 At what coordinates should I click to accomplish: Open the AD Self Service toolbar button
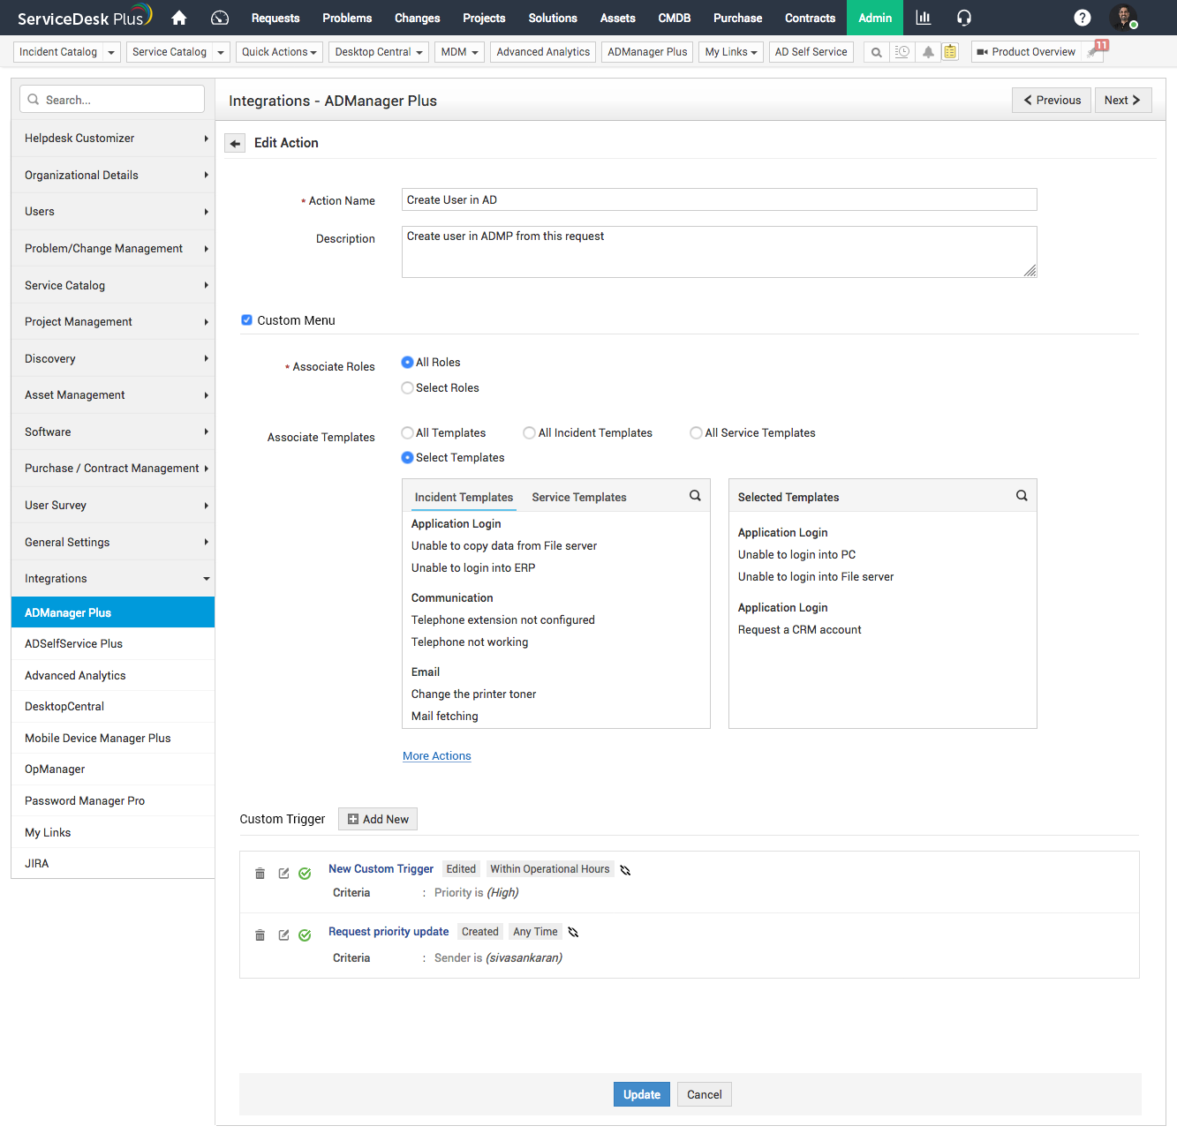811,52
